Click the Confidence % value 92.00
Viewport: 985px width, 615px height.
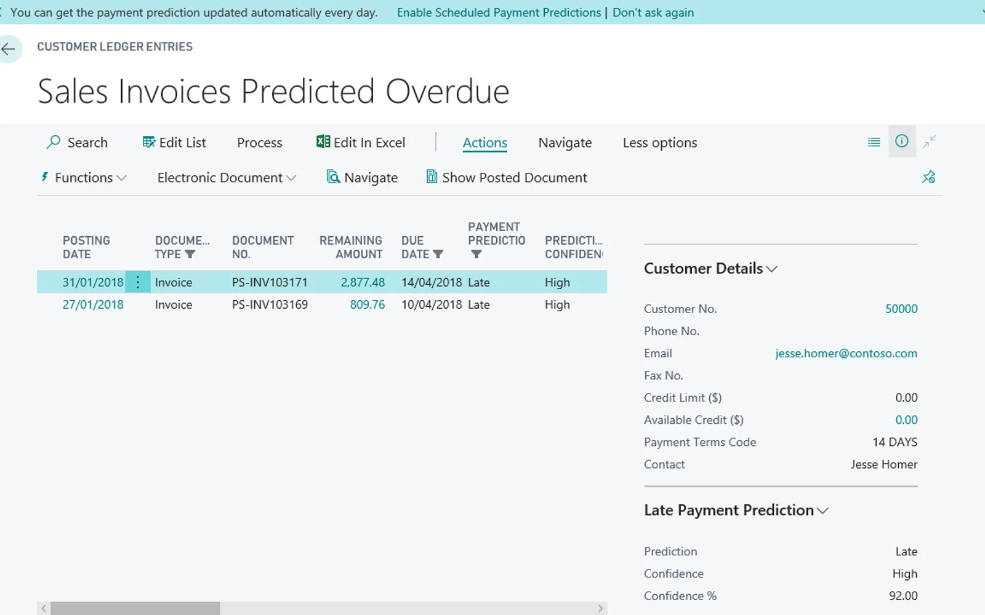pos(903,595)
